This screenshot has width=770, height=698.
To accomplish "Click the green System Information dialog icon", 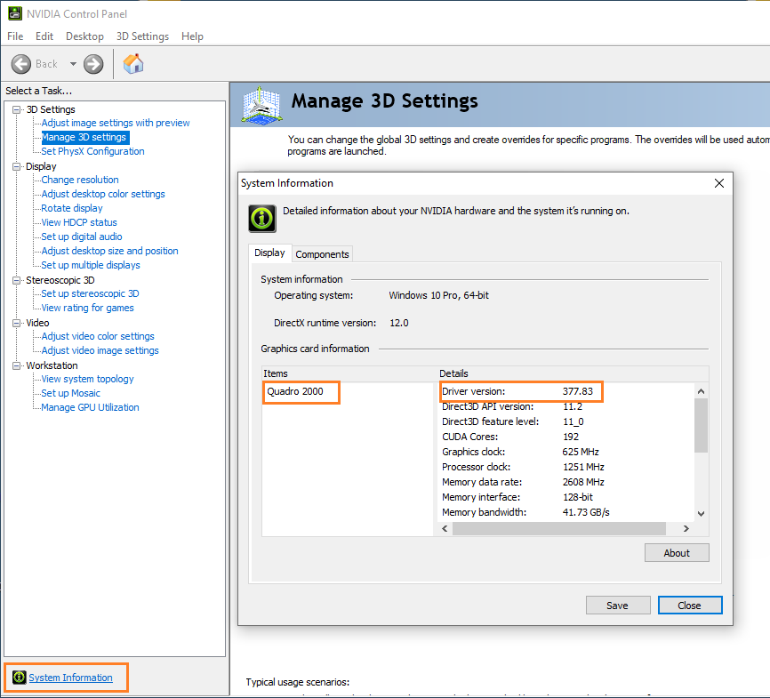I will [x=261, y=218].
